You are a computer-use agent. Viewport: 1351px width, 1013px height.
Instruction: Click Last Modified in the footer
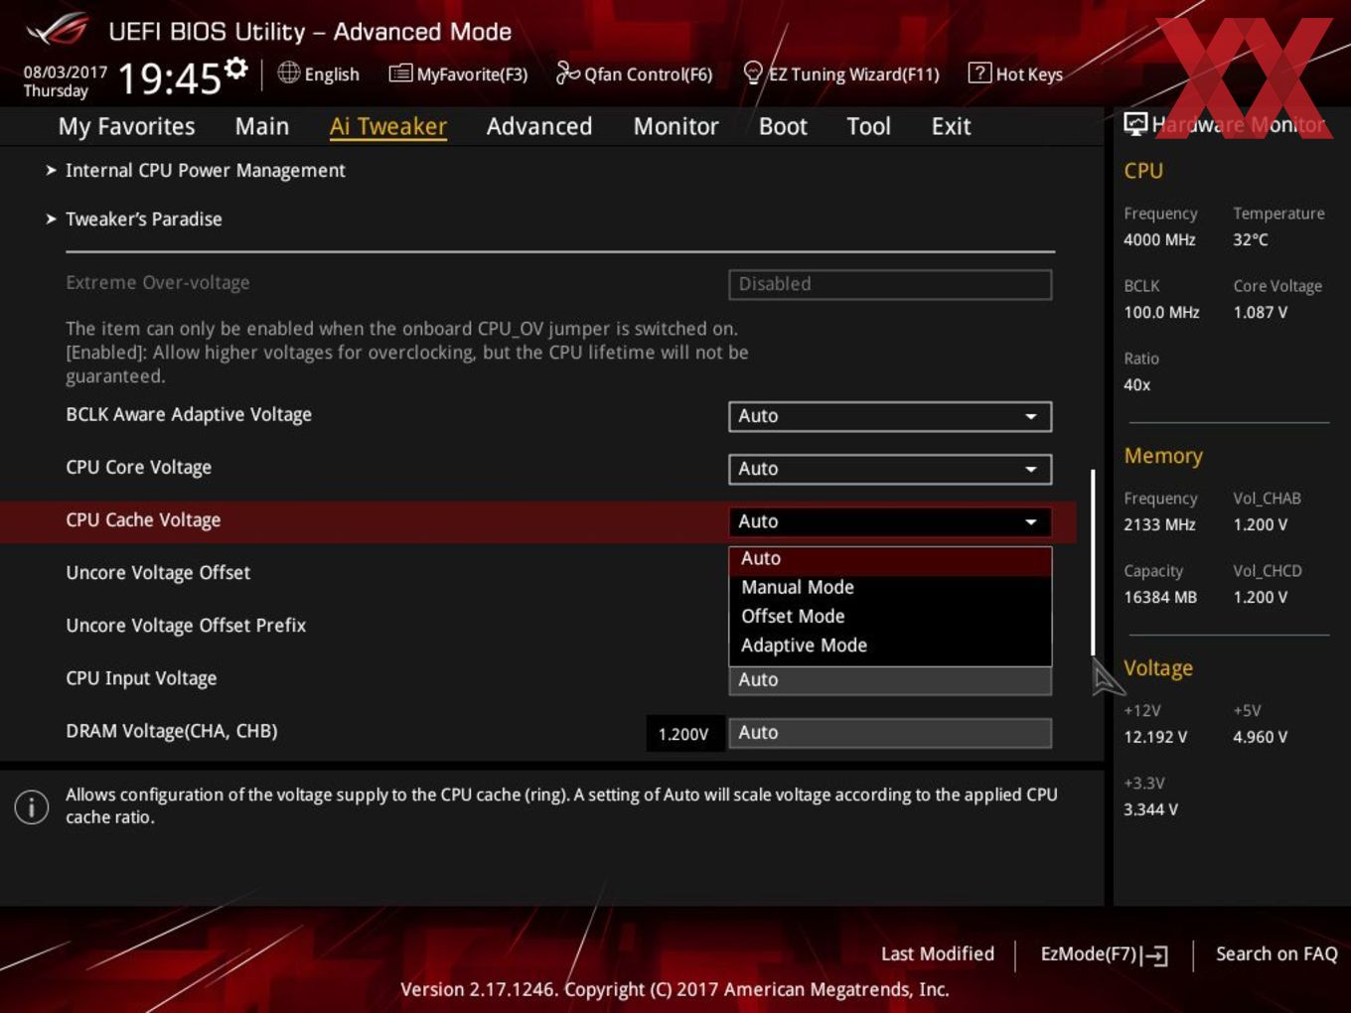point(938,953)
